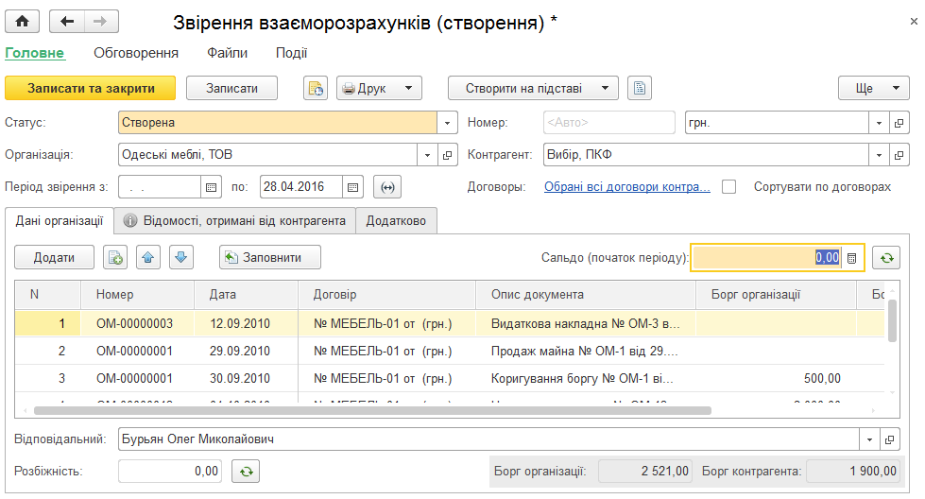This screenshot has height=499, width=925.
Task: Open the Відповідальний record link icon
Action: click(x=890, y=439)
